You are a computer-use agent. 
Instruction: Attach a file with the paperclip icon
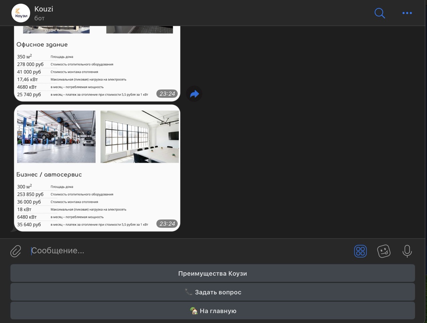(x=16, y=251)
